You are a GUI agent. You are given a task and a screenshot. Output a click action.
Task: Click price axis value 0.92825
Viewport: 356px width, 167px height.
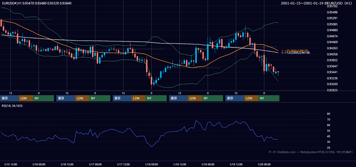point(332,90)
